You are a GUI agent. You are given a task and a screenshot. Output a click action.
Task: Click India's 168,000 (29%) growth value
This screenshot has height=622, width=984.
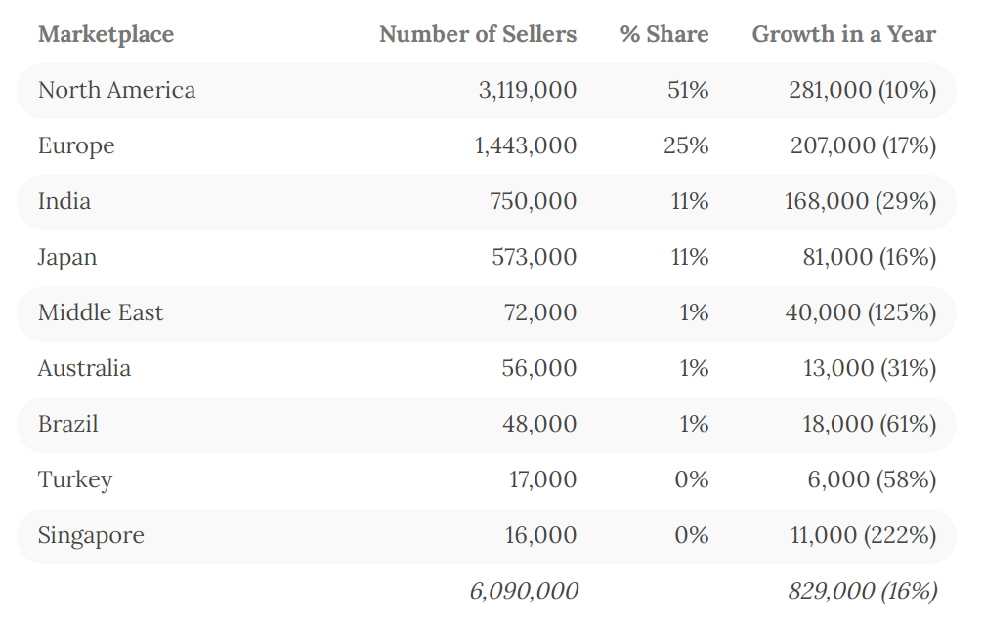coord(860,201)
